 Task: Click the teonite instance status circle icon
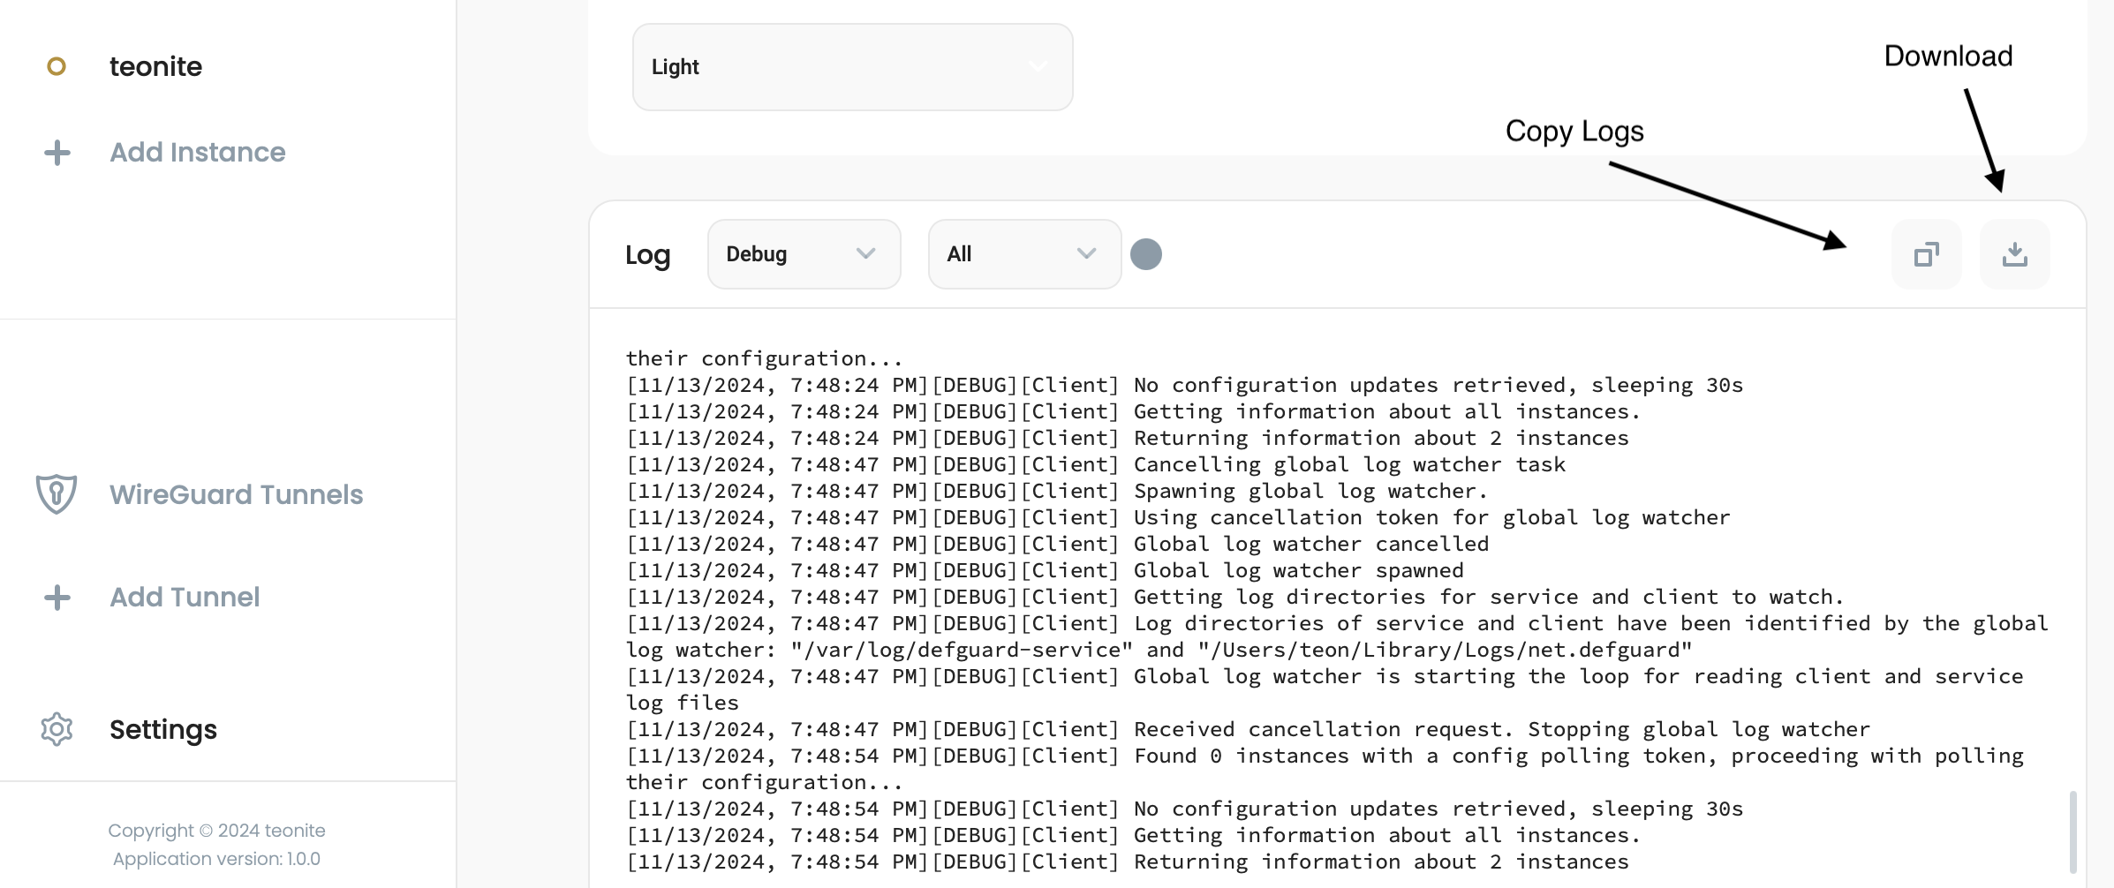point(57,66)
